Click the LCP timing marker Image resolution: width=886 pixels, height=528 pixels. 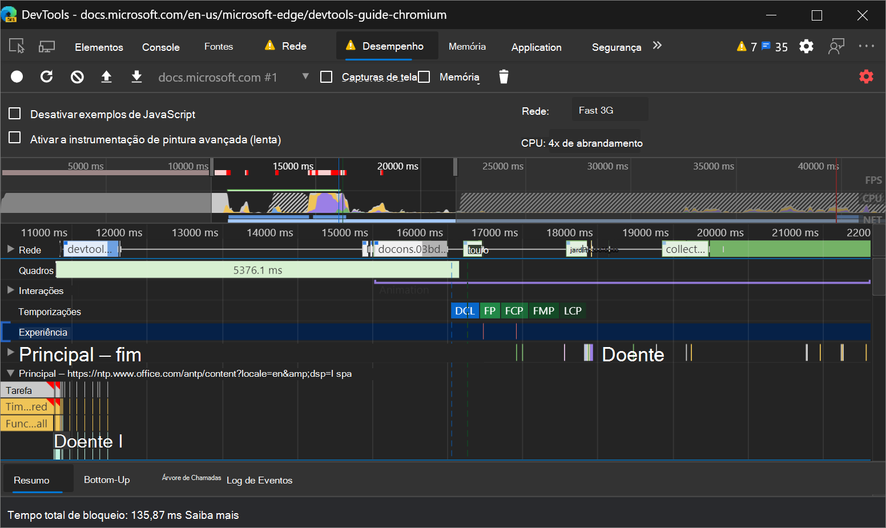click(x=573, y=311)
